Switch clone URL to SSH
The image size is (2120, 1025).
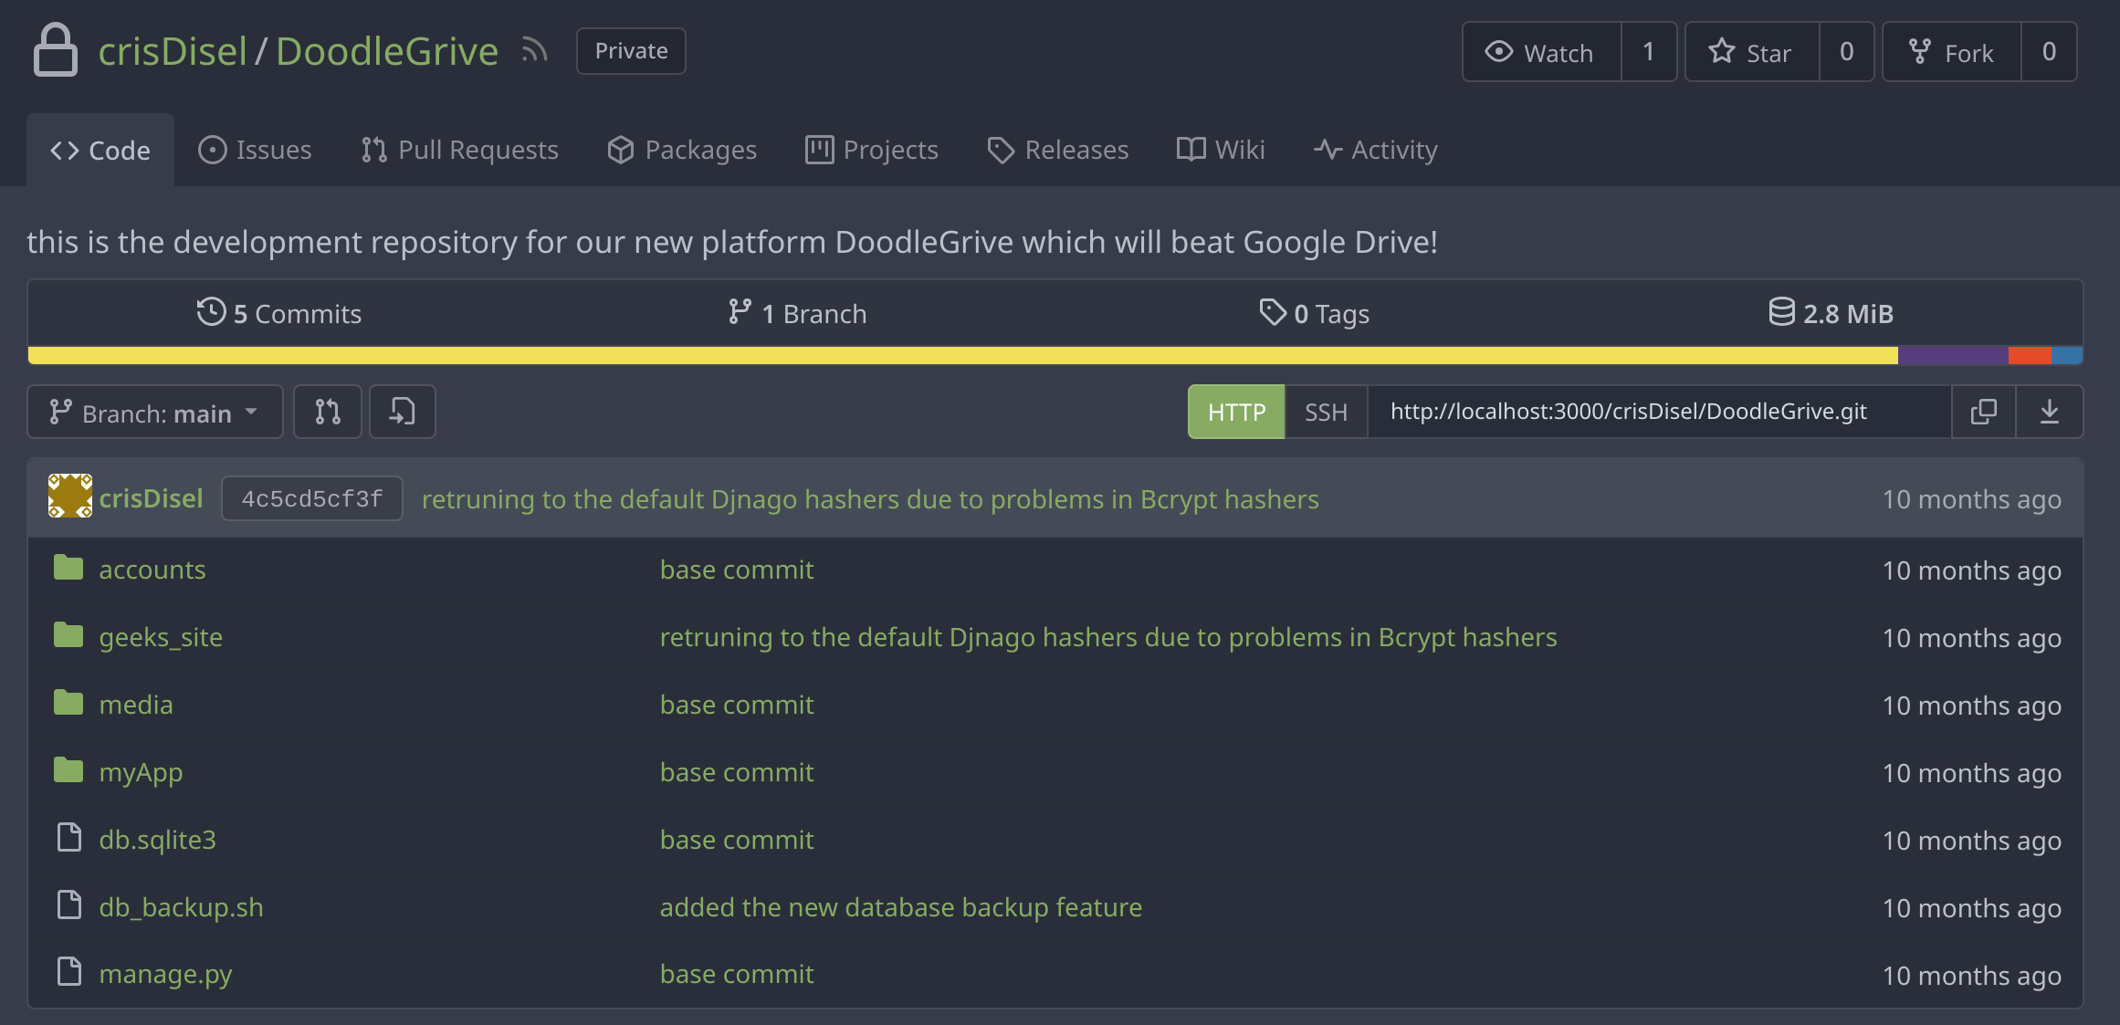coord(1326,412)
